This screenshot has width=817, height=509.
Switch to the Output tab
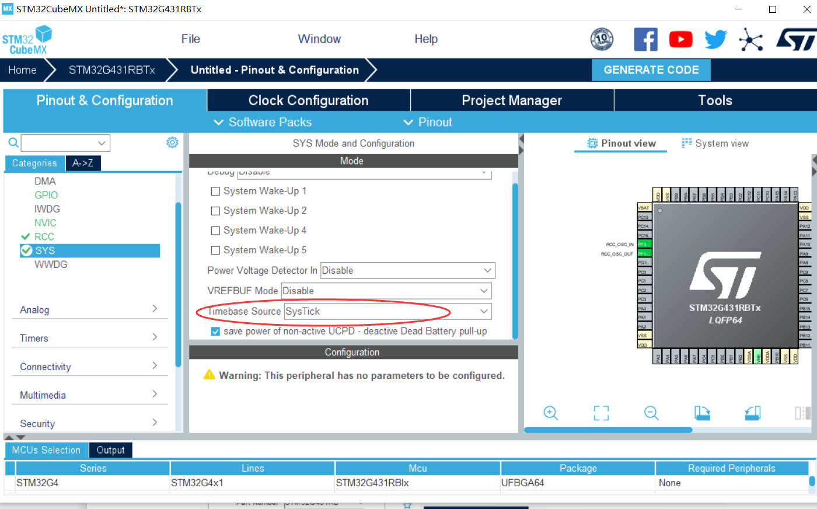[x=110, y=450]
